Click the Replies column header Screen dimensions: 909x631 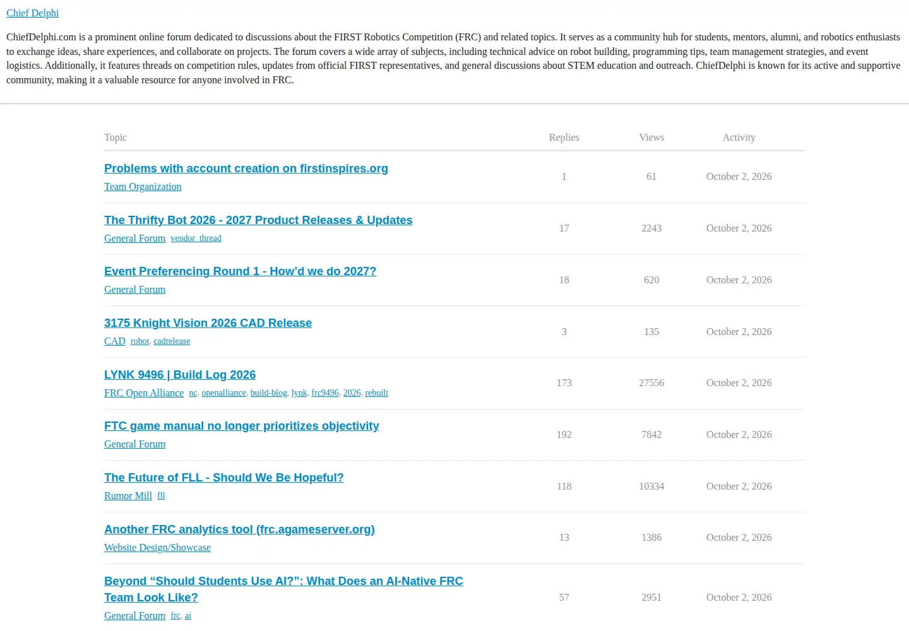tap(564, 138)
